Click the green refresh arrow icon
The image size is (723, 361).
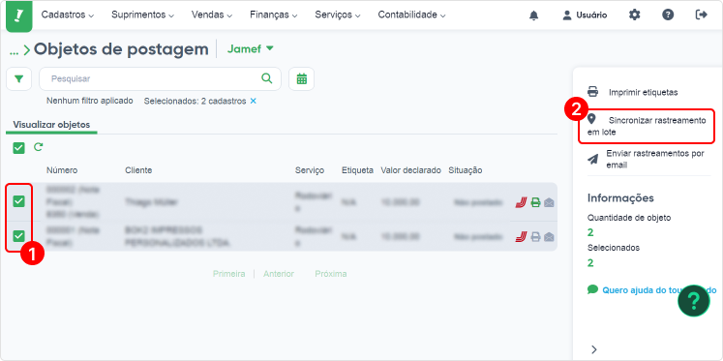[39, 147]
